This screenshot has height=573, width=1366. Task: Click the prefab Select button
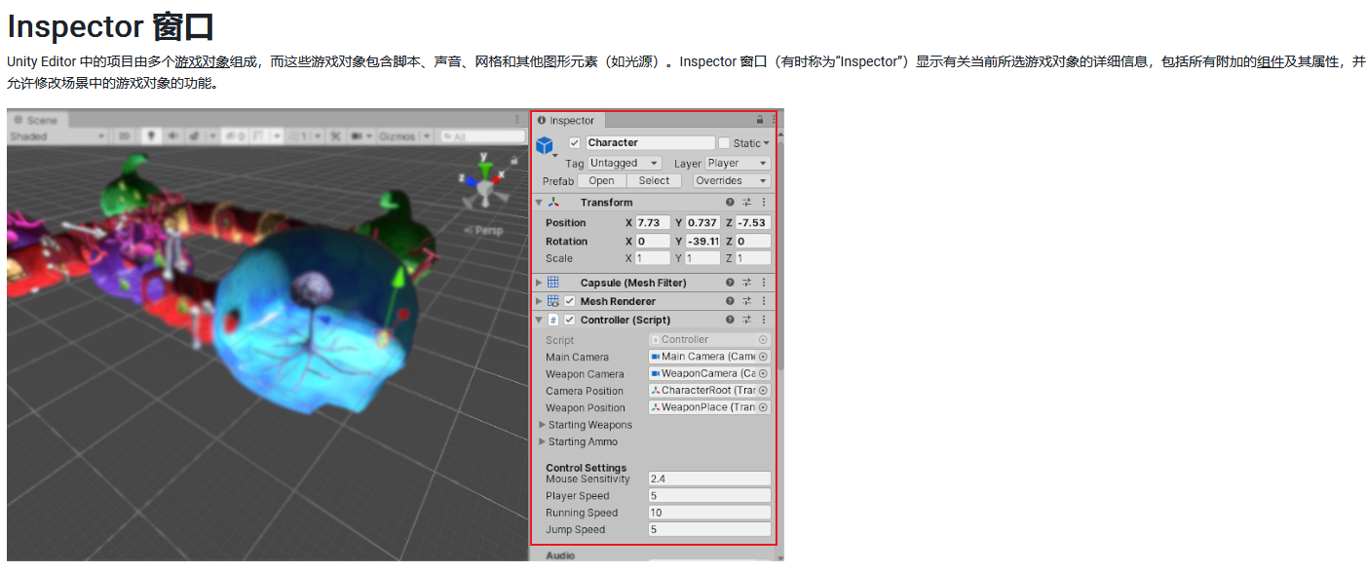[654, 180]
